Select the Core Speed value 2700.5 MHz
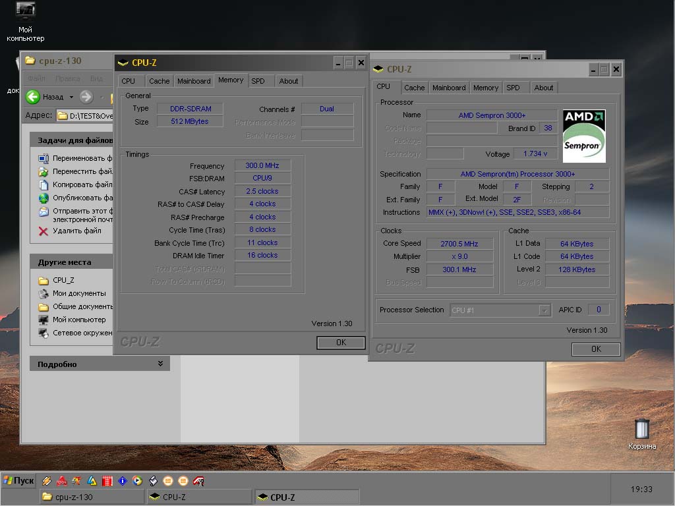 click(459, 244)
